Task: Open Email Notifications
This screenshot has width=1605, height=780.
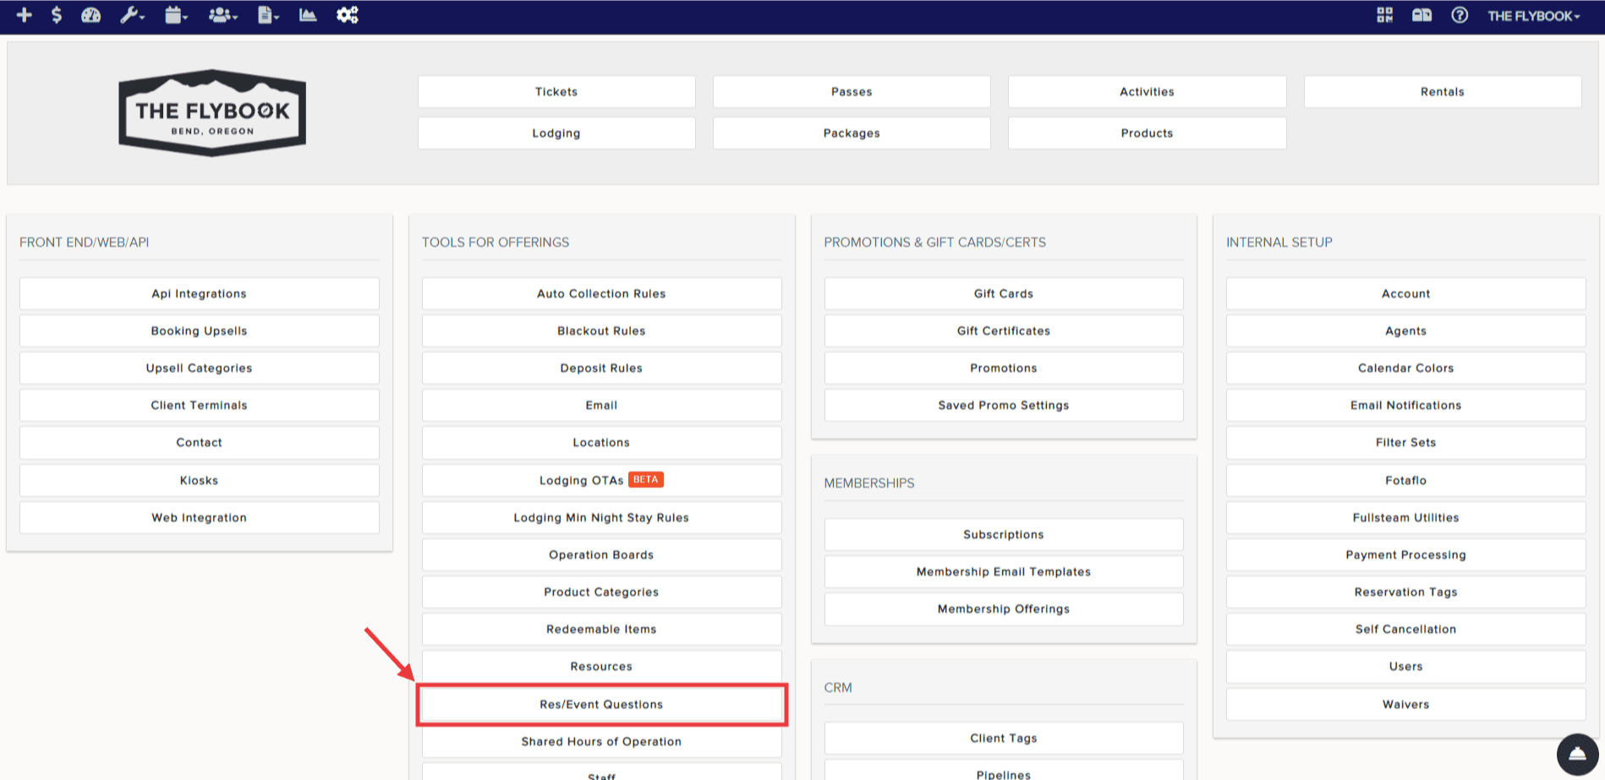Action: click(1406, 406)
